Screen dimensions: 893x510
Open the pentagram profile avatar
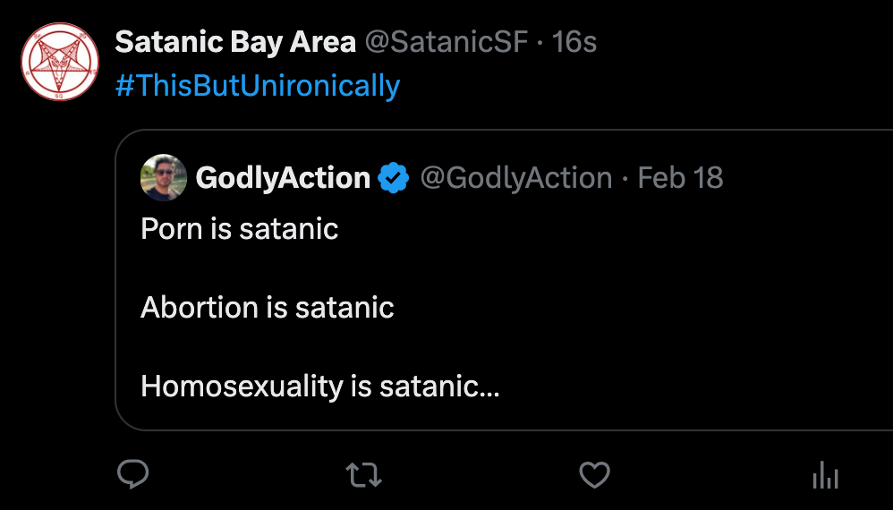[59, 60]
